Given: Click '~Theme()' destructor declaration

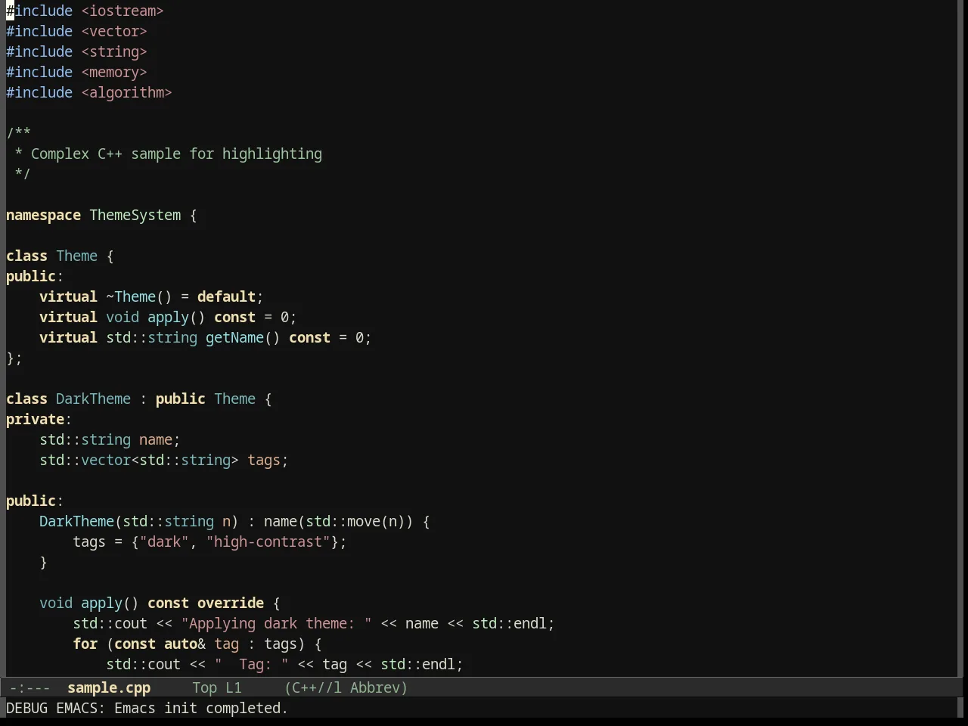Looking at the screenshot, I should pyautogui.click(x=139, y=296).
